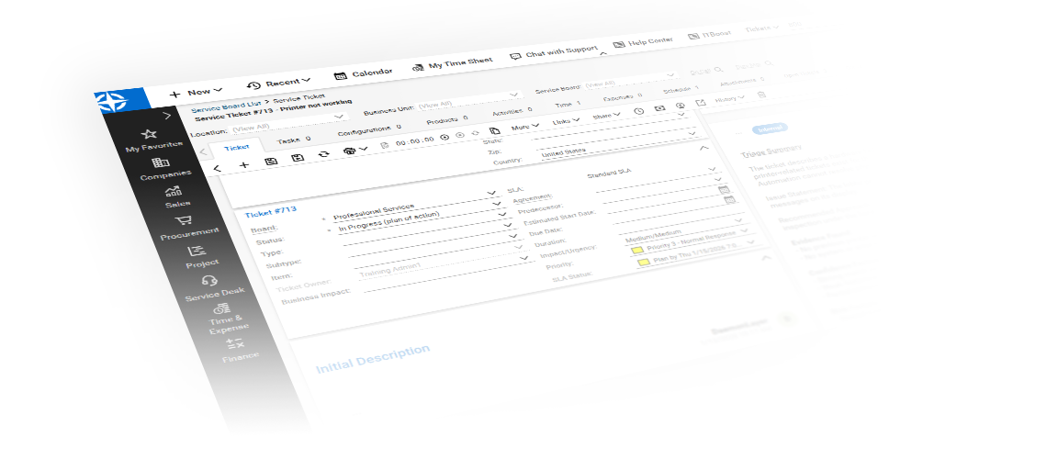Image resolution: width=1058 pixels, height=459 pixels.
Task: Open the Due Date calendar picker
Action: 728,200
